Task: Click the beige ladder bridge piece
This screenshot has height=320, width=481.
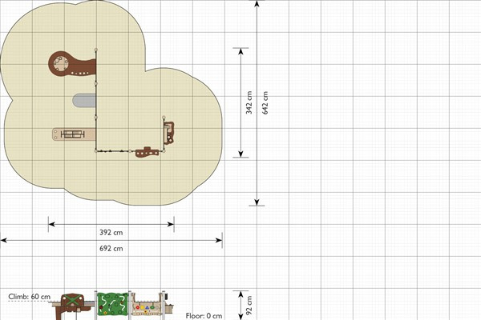Action: [x=74, y=134]
